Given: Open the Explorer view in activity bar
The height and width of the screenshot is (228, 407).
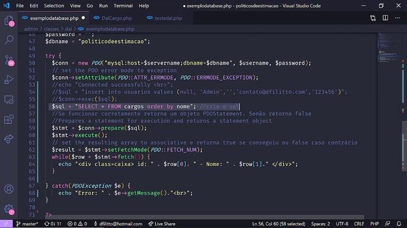Looking at the screenshot, I should 9,21.
